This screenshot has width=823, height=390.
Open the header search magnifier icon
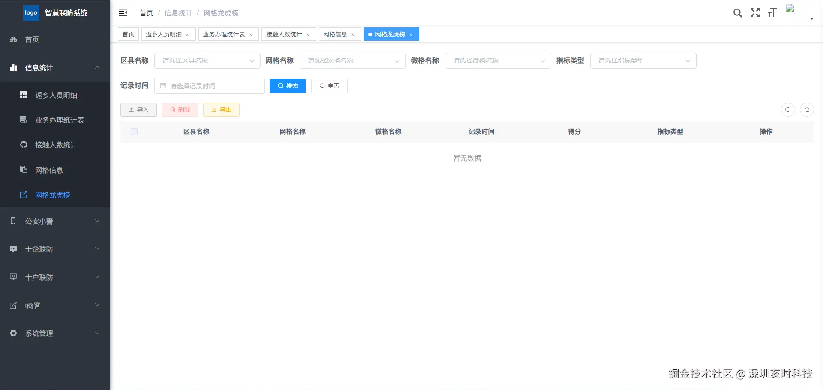point(738,13)
